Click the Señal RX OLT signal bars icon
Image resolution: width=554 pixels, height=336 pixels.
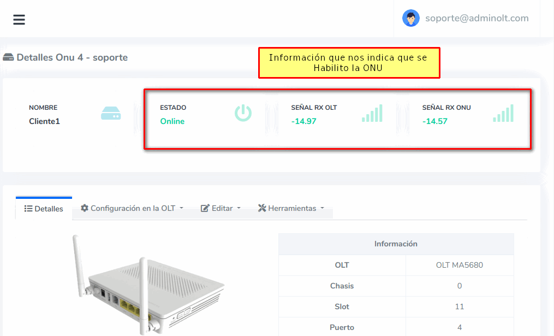click(x=372, y=113)
